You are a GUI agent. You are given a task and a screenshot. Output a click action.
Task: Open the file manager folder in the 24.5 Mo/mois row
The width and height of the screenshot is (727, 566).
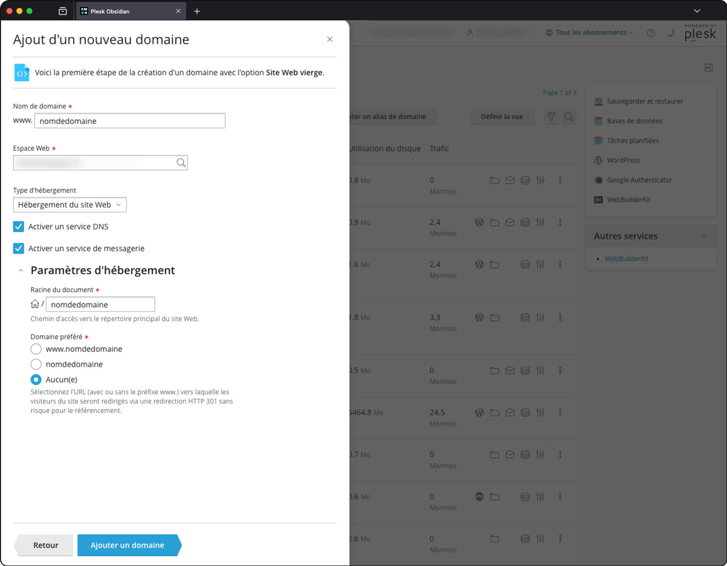(x=494, y=413)
